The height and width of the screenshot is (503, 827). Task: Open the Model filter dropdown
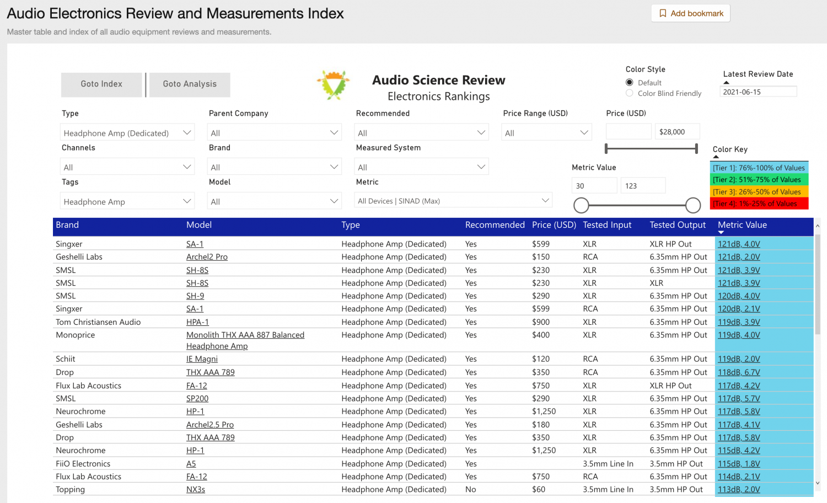[275, 201]
